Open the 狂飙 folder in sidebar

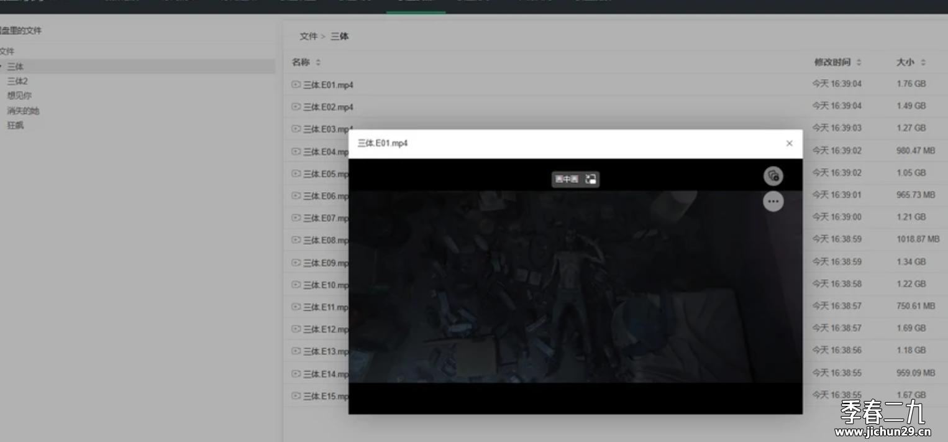point(16,126)
